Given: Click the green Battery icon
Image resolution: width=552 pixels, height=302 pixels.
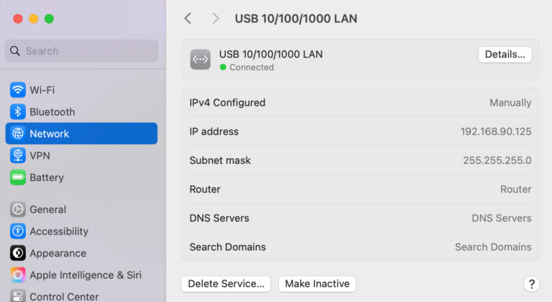Looking at the screenshot, I should coord(18,178).
